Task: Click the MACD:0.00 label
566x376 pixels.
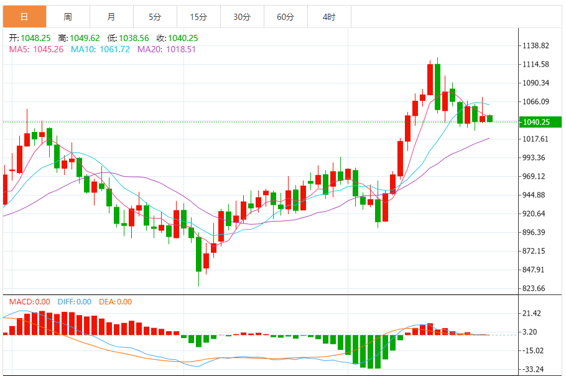Action: point(30,301)
